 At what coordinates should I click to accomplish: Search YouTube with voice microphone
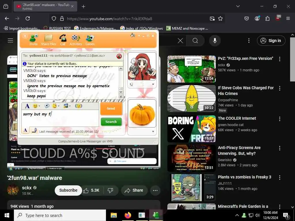coord(215,41)
